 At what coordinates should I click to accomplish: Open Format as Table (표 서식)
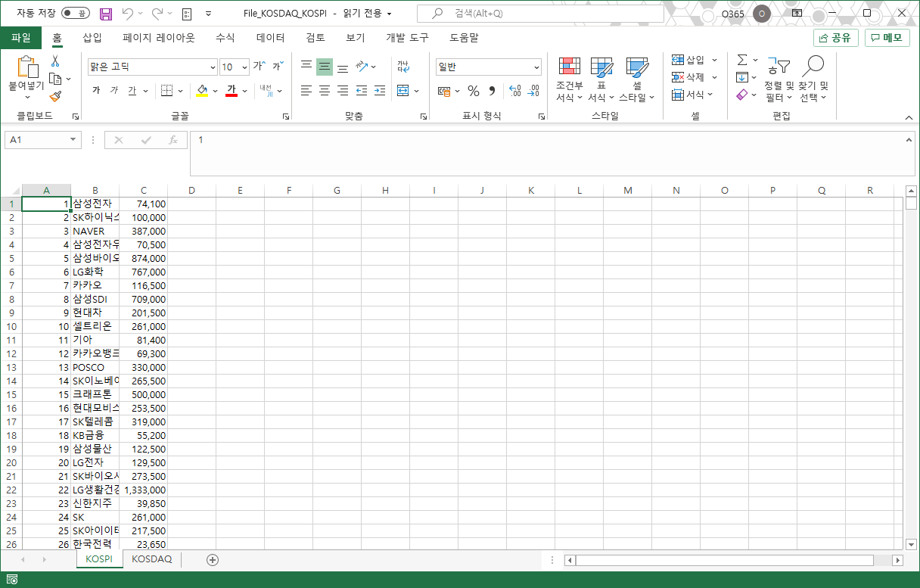(601, 79)
